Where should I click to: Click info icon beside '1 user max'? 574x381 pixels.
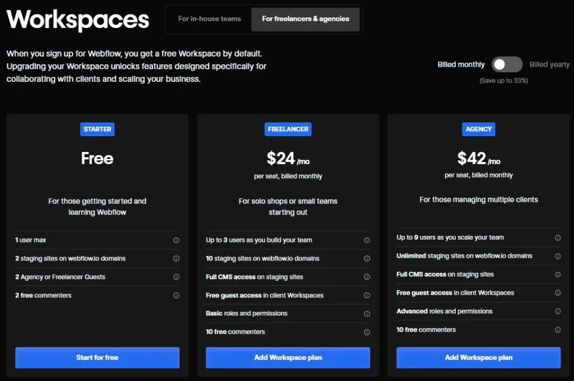(176, 240)
